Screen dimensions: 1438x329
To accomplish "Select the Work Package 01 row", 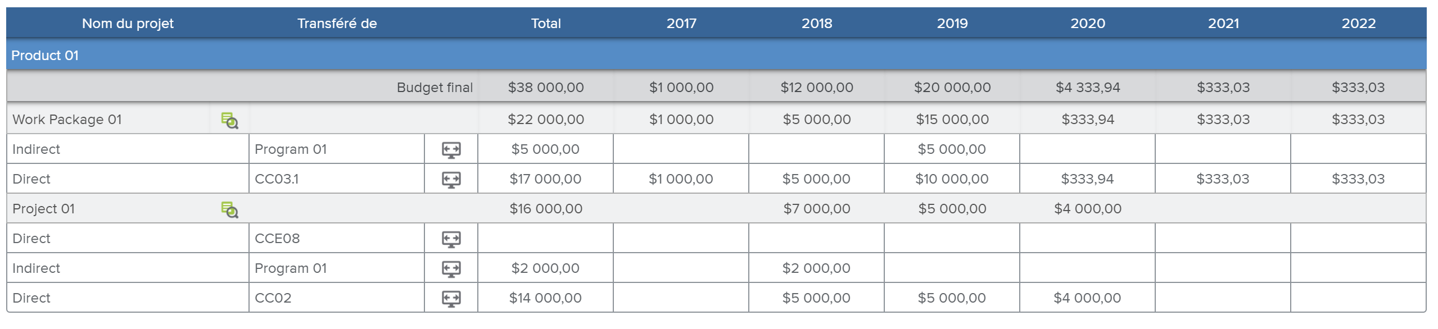I will coord(67,120).
